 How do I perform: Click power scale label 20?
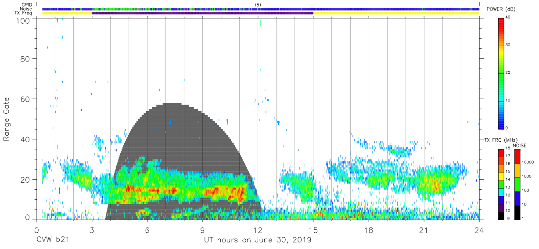pos(508,73)
